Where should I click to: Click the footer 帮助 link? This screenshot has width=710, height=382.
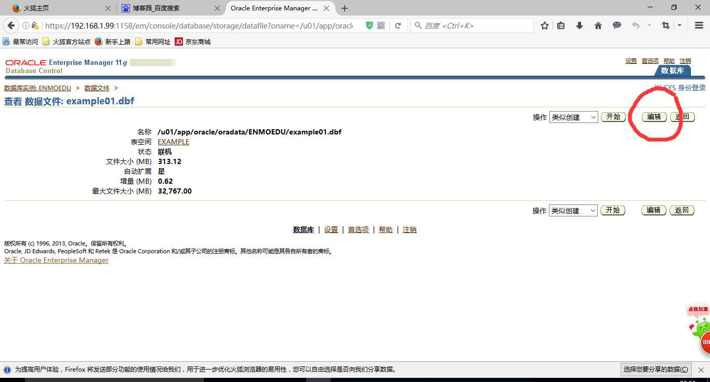[x=386, y=229]
